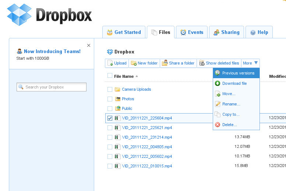Viewport: 286px width, 191px height.
Task: Open the Photos folder link
Action: [x=128, y=99]
